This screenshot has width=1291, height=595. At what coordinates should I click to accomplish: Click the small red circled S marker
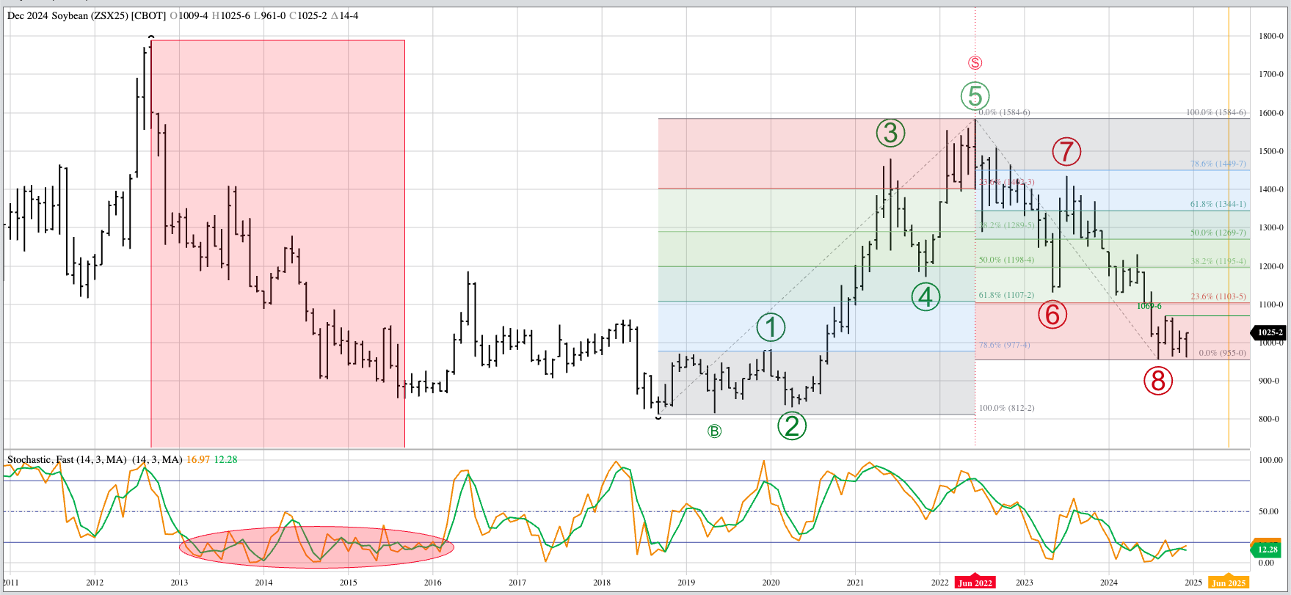click(975, 63)
